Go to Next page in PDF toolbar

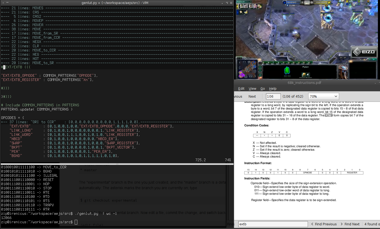pos(252,96)
